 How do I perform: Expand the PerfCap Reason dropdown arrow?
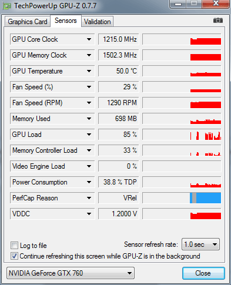89,198
